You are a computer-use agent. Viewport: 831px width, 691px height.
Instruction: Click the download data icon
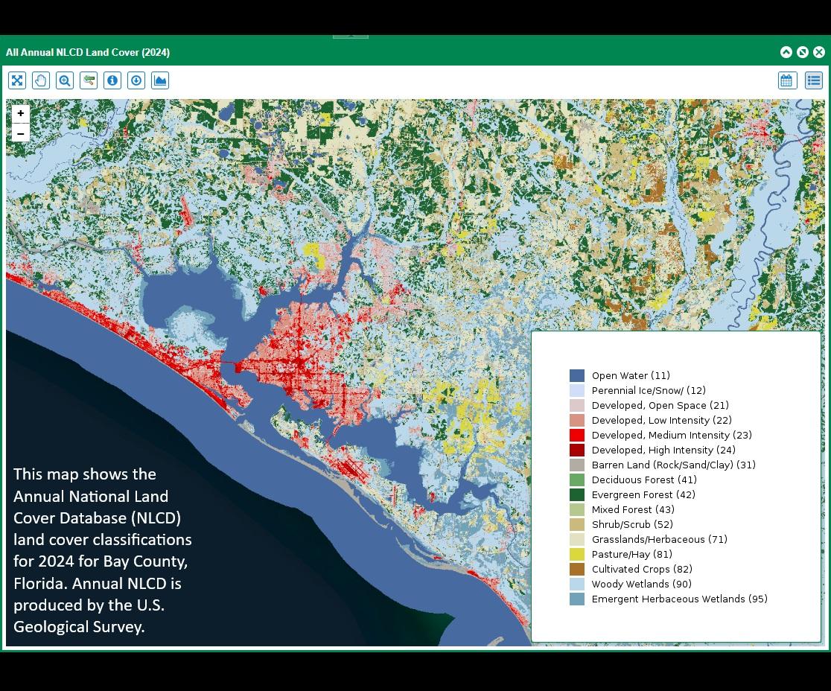[x=136, y=80]
